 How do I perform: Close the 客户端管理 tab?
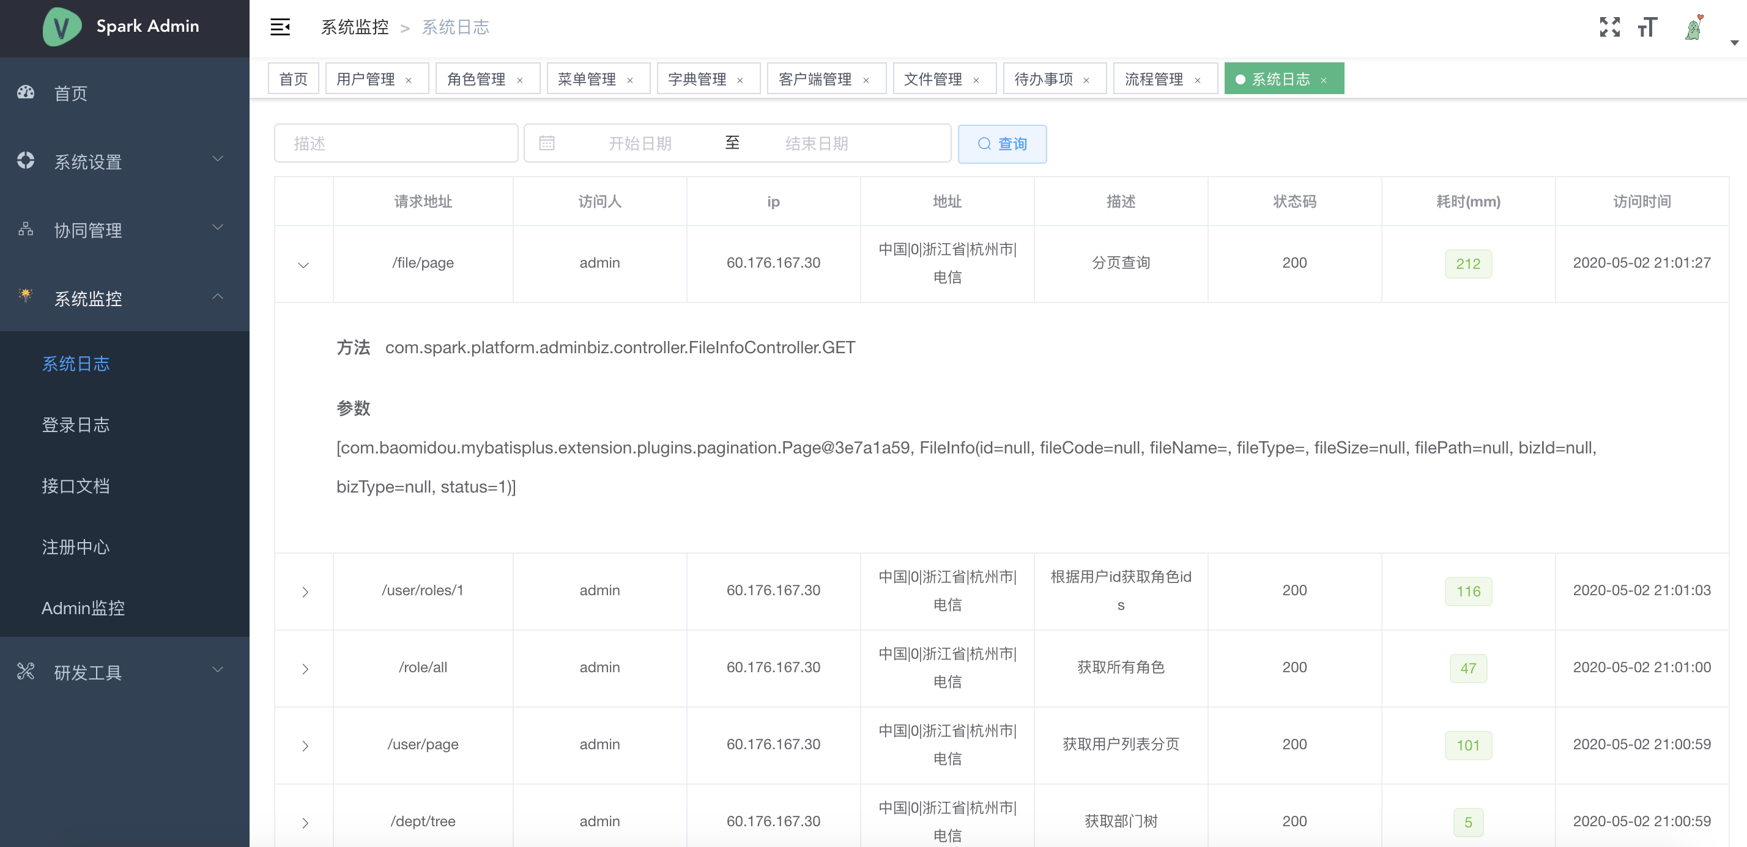click(866, 80)
